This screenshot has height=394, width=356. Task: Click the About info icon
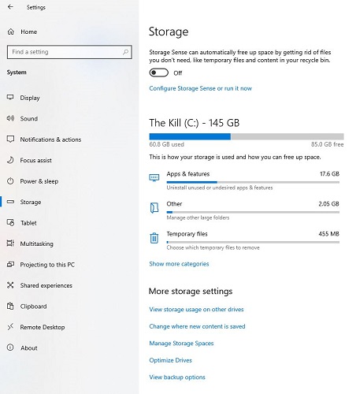point(10,348)
